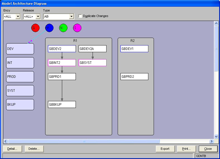
Task: Click the Print... button
Action: coord(186,149)
